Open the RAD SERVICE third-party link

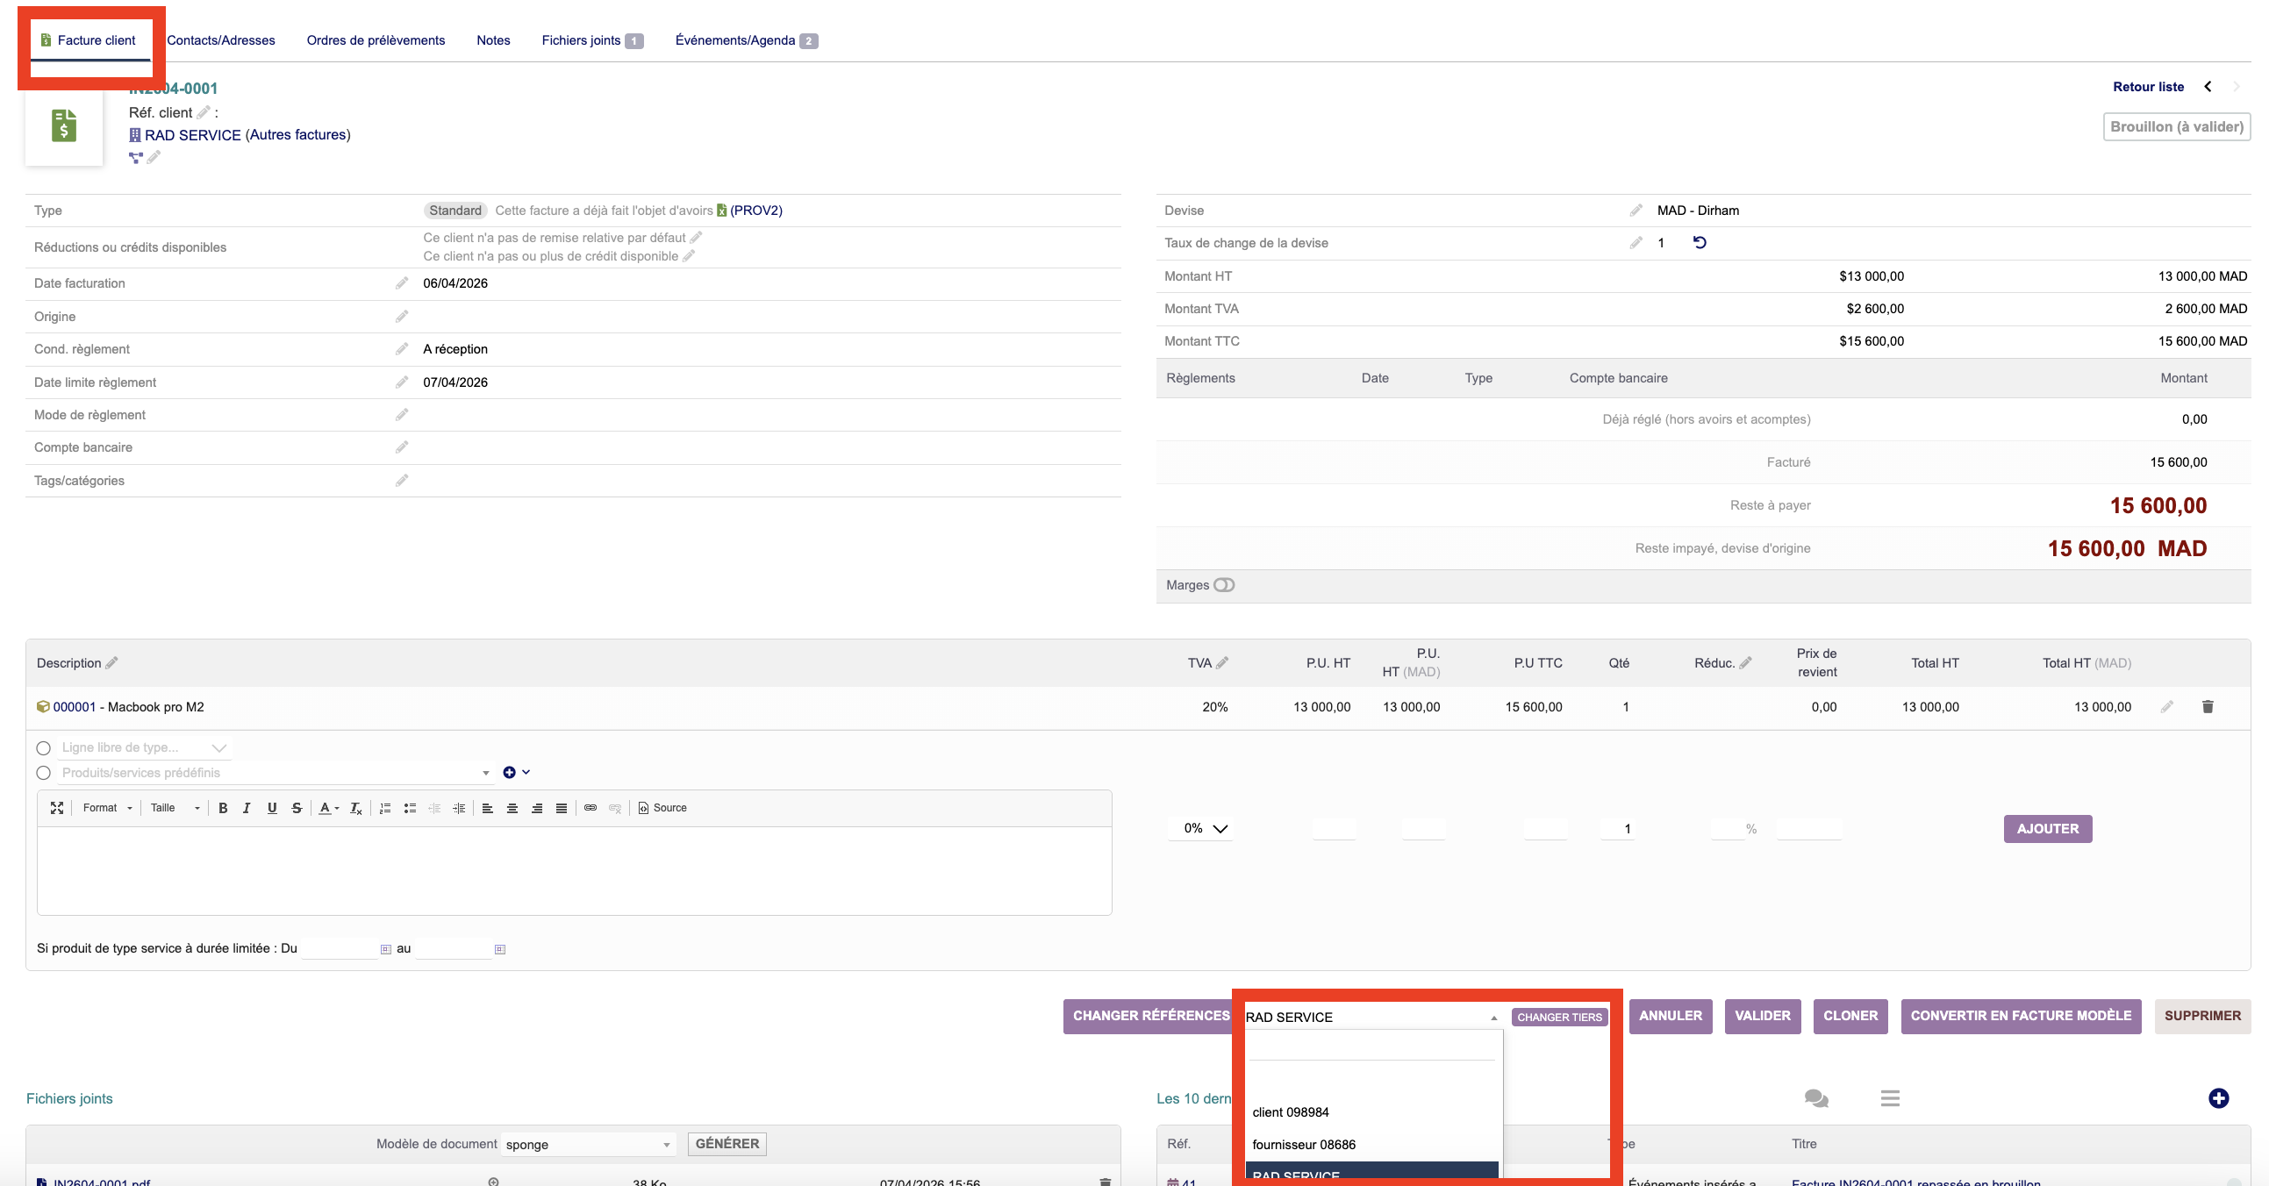tap(192, 135)
